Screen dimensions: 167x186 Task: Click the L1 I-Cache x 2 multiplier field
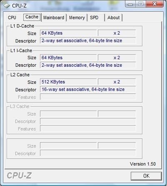coord(117,58)
